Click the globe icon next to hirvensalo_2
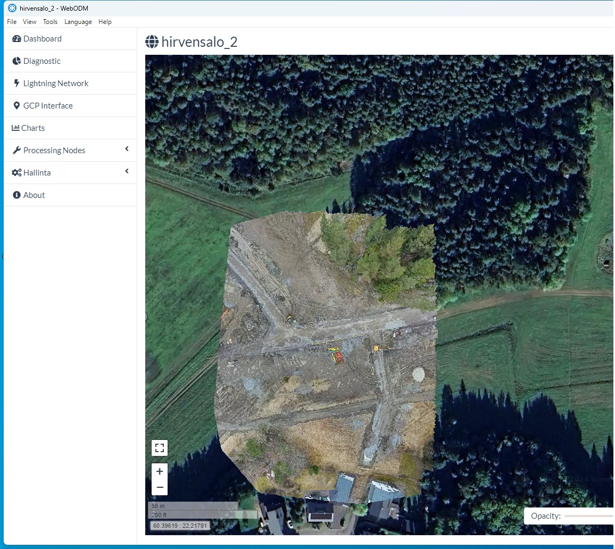 coord(152,41)
